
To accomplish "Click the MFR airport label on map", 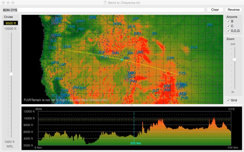I will point(55,63).
